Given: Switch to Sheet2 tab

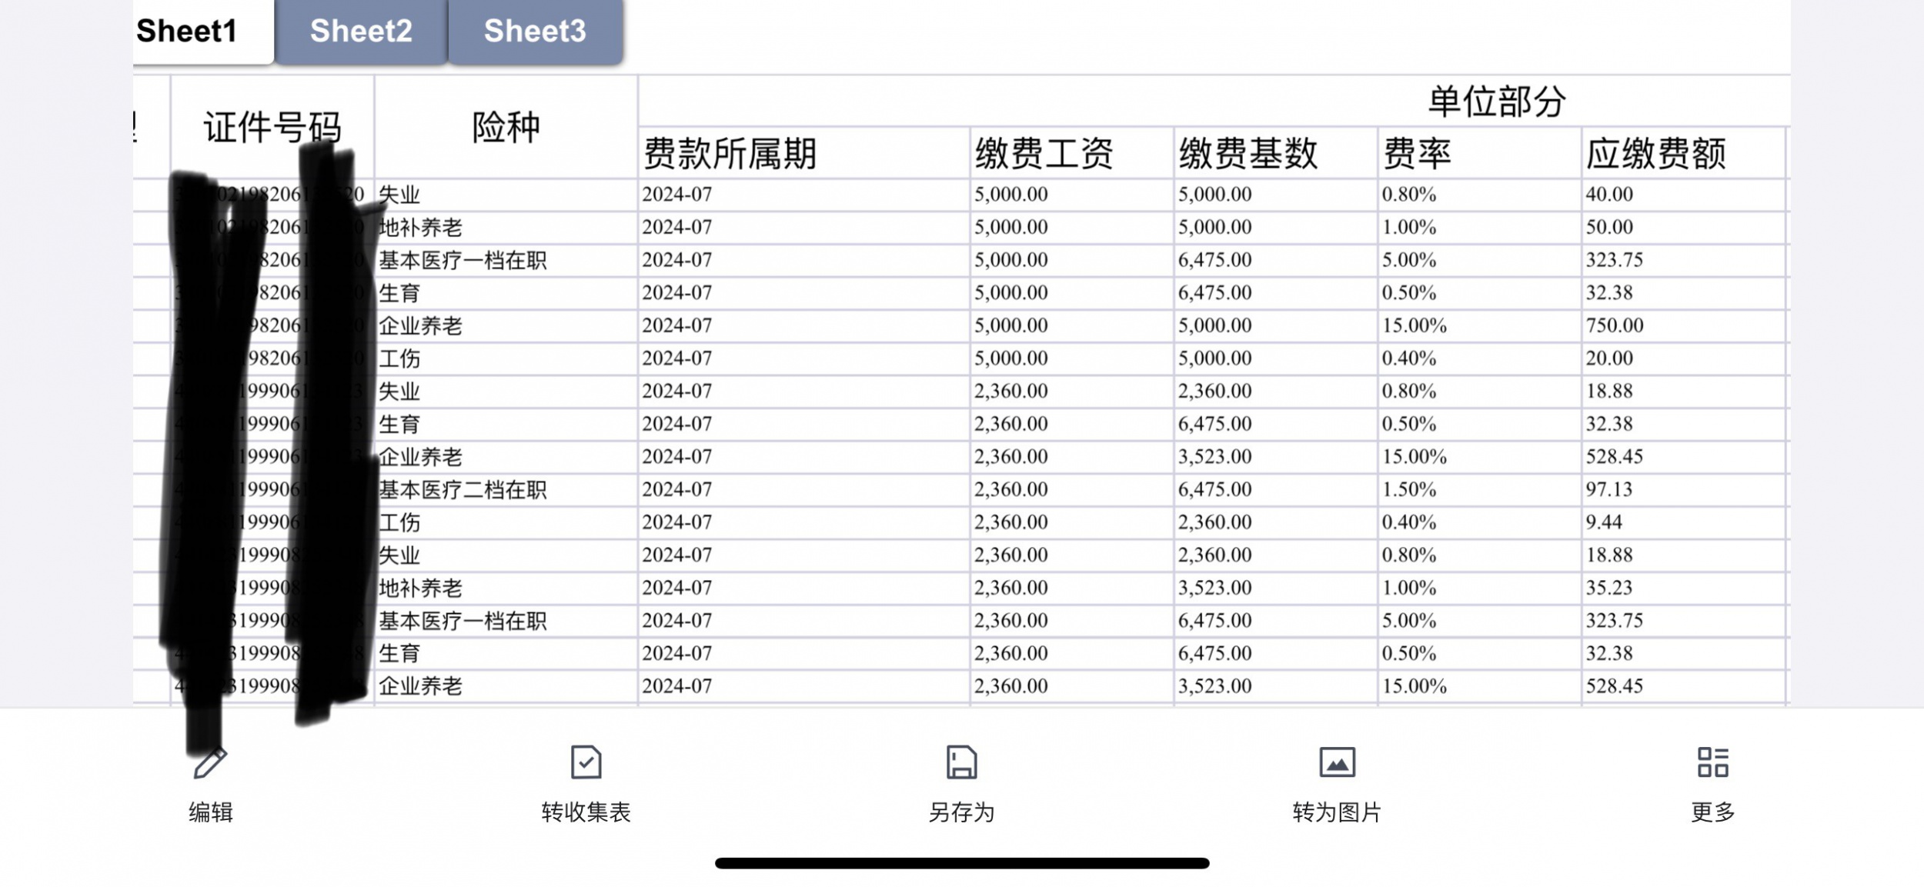Looking at the screenshot, I should pos(361,32).
